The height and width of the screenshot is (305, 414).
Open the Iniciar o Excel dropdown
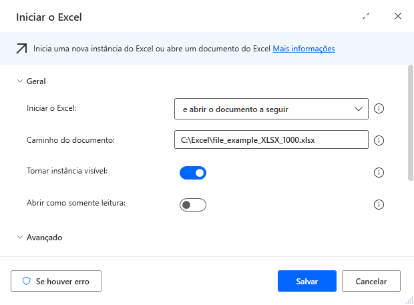point(271,109)
